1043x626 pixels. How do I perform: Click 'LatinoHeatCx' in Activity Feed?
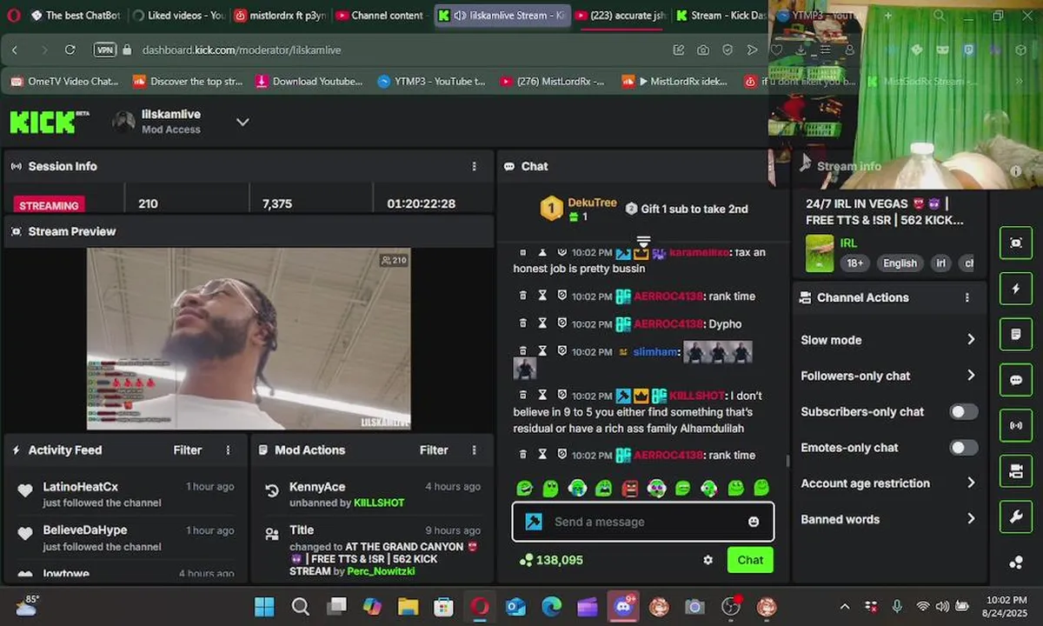click(x=81, y=487)
